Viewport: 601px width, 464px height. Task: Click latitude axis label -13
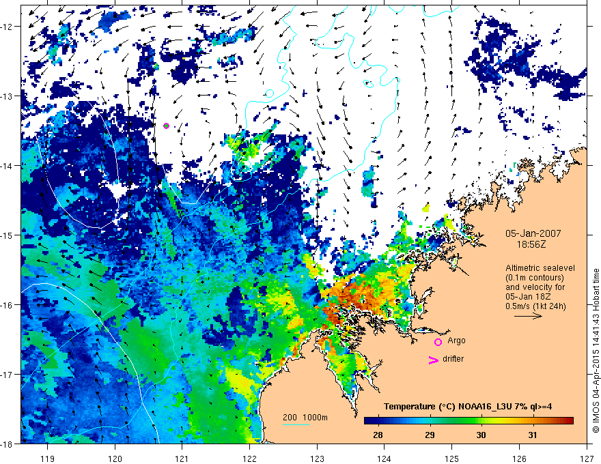(8, 96)
